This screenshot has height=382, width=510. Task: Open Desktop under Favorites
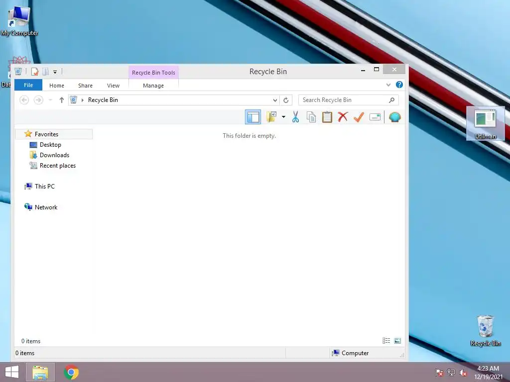click(50, 145)
